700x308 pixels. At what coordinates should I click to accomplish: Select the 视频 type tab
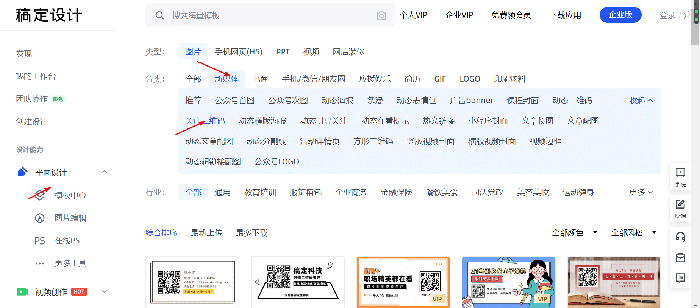[x=311, y=51]
